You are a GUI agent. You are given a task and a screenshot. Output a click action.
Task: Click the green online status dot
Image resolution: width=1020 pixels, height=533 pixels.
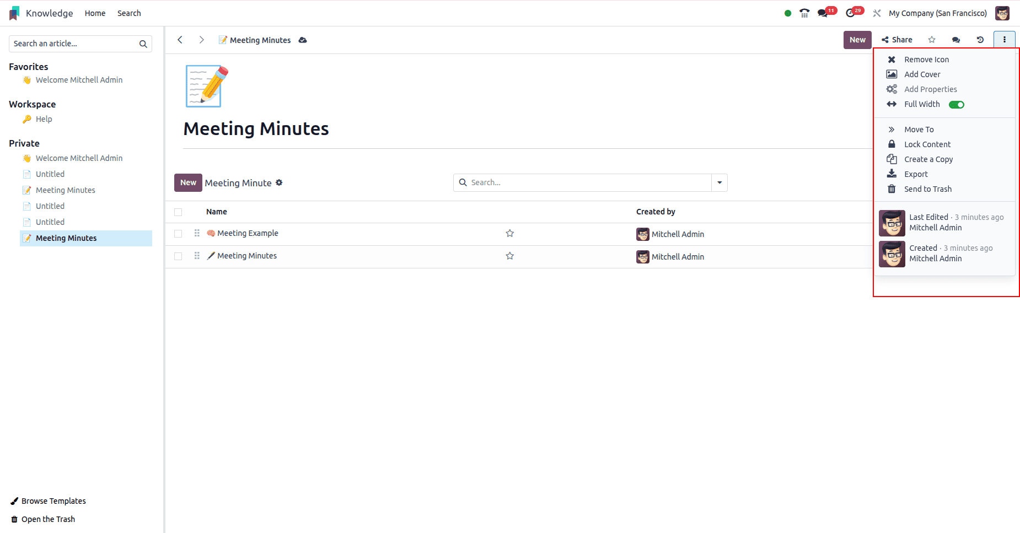click(x=788, y=13)
